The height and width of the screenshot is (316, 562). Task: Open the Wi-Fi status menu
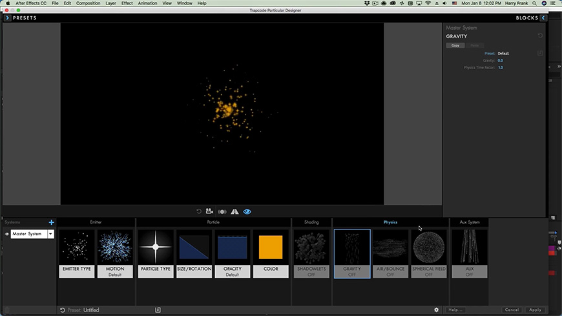click(x=428, y=3)
